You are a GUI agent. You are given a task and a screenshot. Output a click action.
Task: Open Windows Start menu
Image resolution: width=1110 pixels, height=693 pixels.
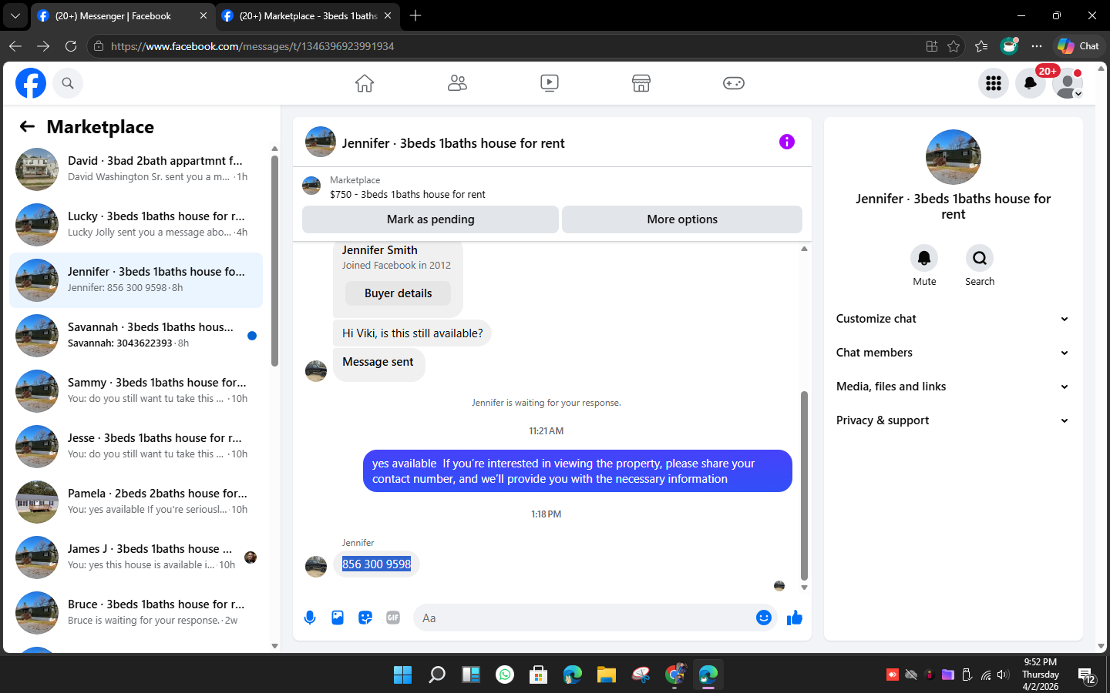tap(402, 675)
